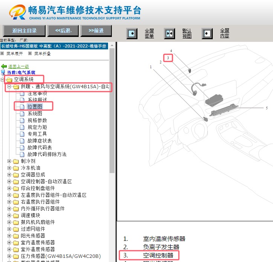Screen dimensions: 273x262
Task: Expand 左温度执行器组件-自动双温区 folder
Action: click(9, 195)
